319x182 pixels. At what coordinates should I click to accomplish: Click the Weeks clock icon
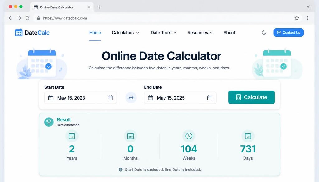tap(189, 136)
